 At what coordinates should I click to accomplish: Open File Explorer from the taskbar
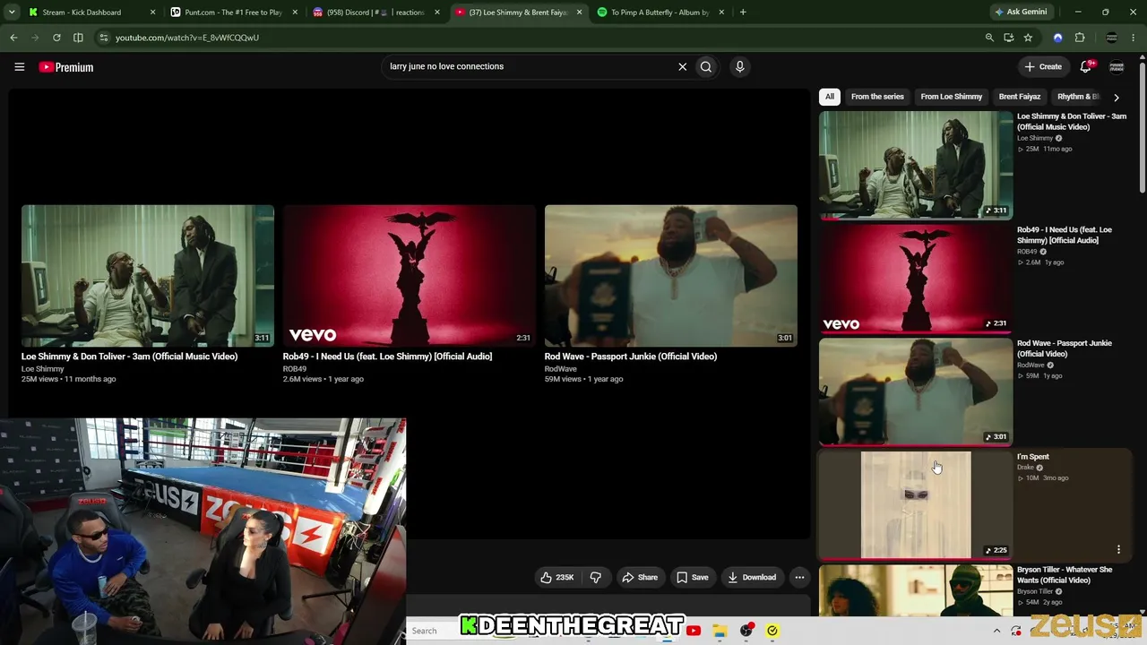720,631
